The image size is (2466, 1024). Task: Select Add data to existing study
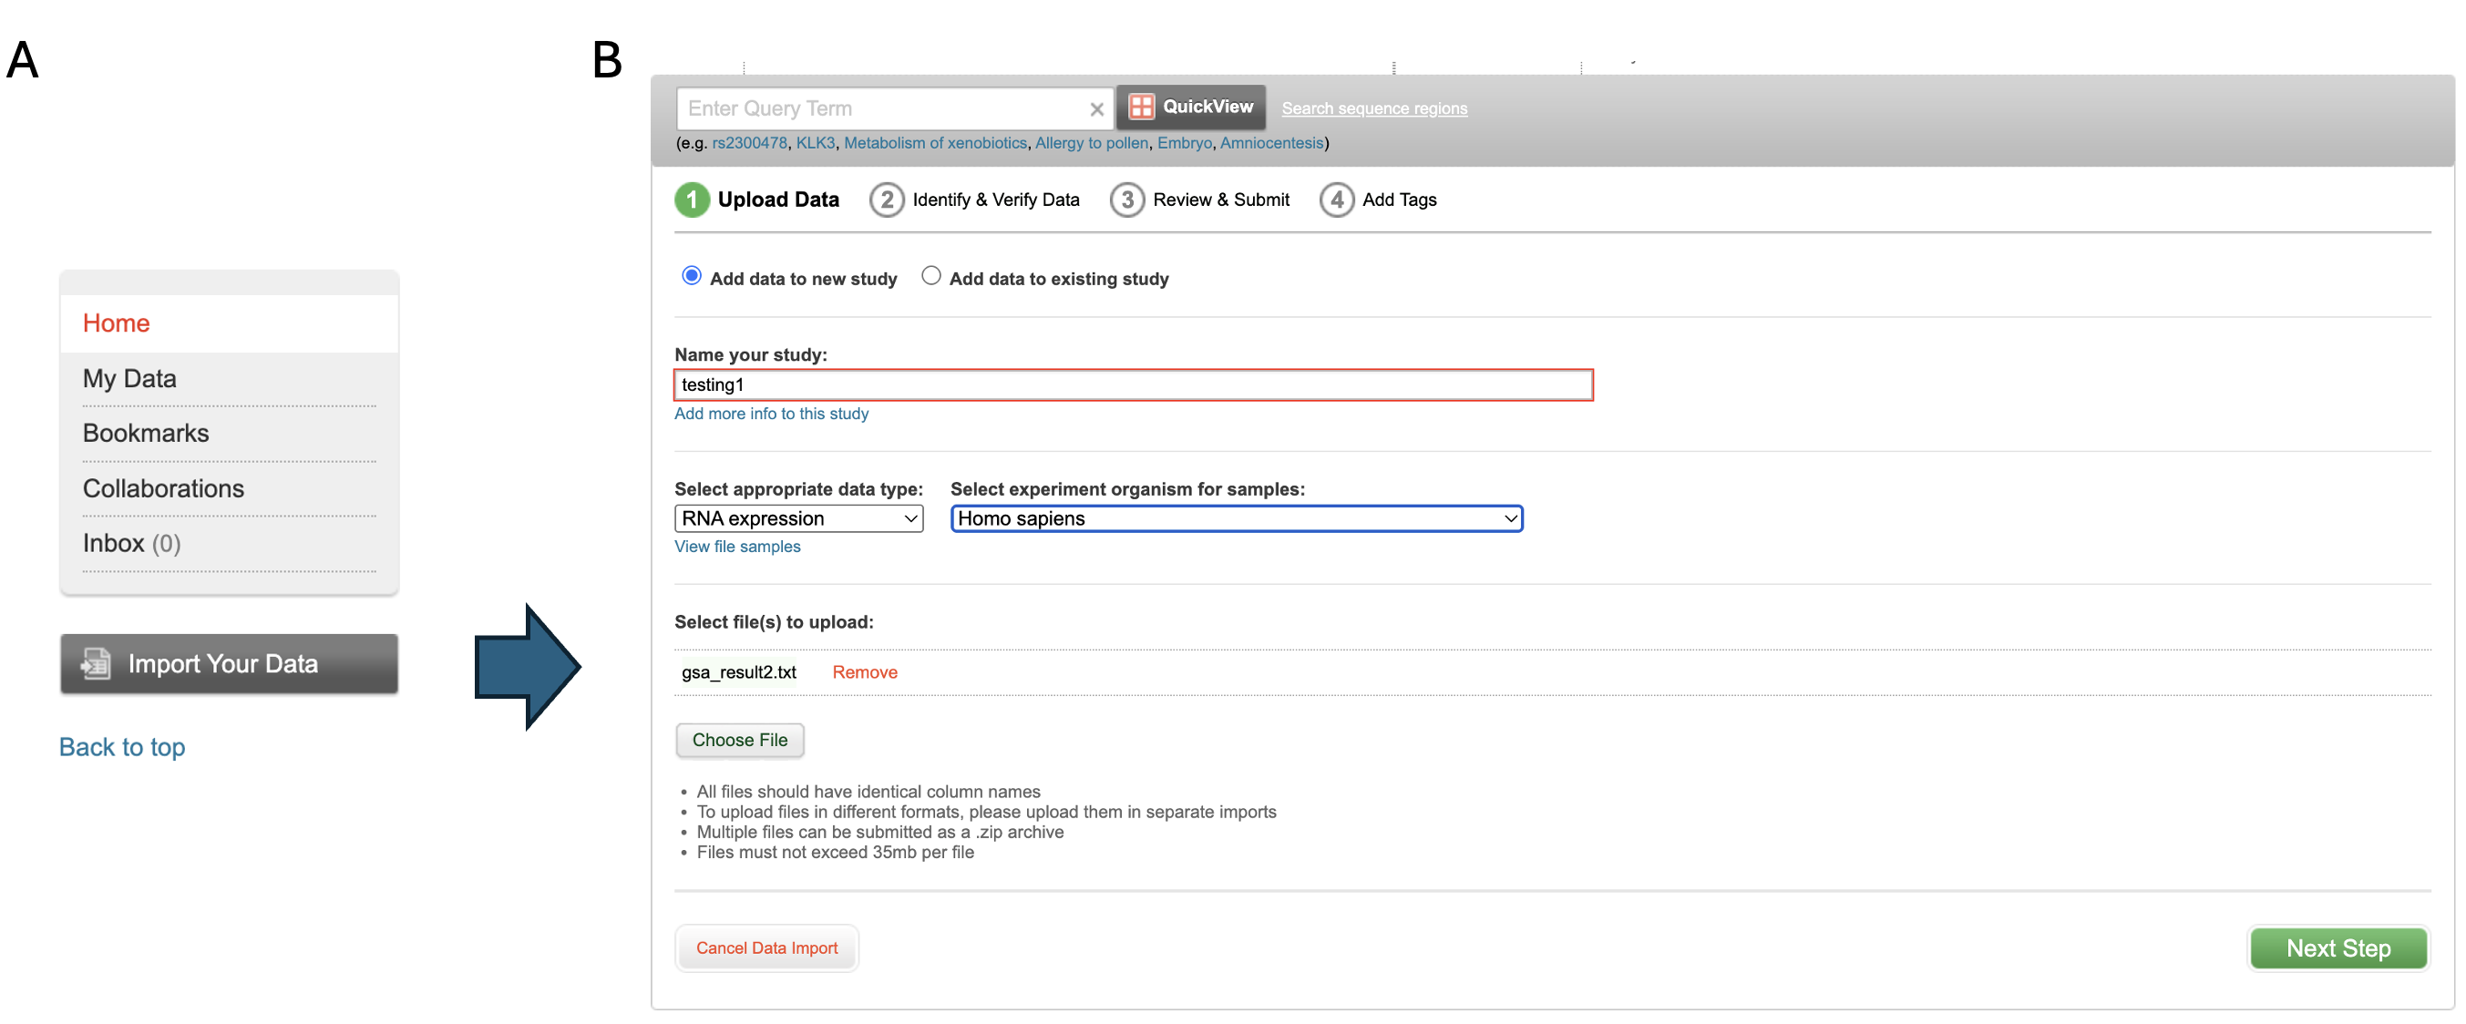[x=930, y=276]
